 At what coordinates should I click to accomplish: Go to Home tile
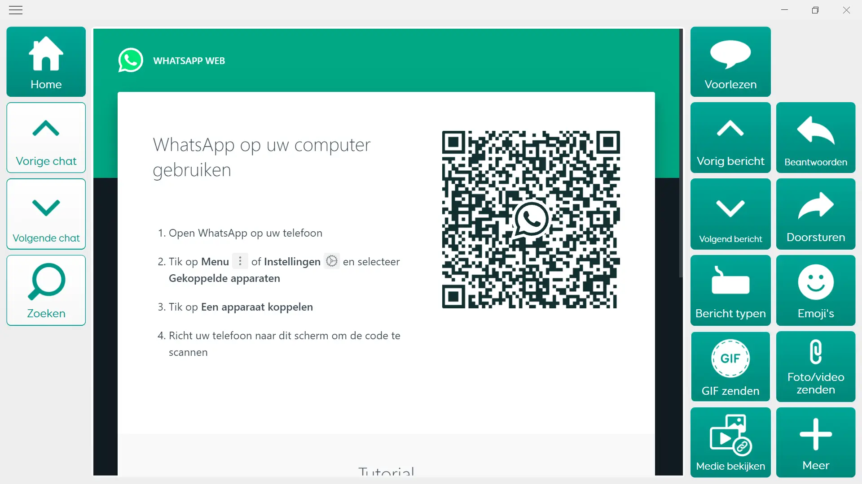click(46, 62)
